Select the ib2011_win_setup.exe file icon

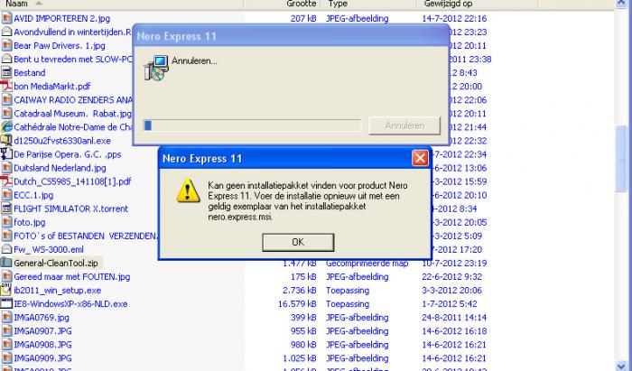coord(6,290)
